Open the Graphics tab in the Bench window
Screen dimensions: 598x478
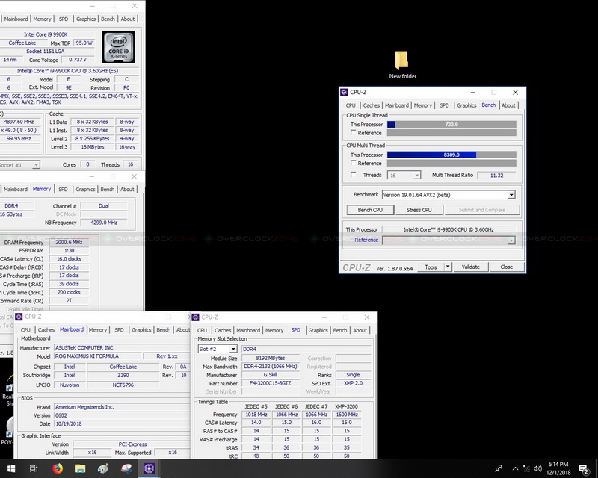(466, 105)
